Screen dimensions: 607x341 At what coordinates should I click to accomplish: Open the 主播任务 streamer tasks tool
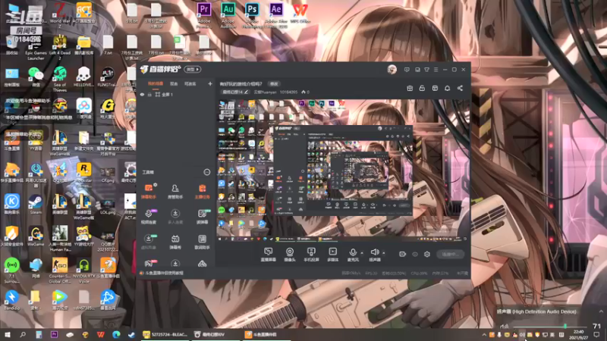coord(202,192)
